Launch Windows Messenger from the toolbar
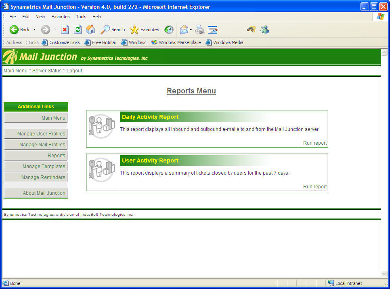Image resolution: width=390 pixels, height=289 pixels. click(264, 29)
